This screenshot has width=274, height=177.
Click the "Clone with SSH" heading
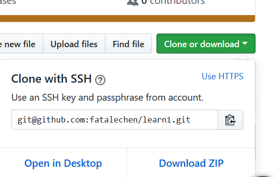pyautogui.click(x=51, y=79)
